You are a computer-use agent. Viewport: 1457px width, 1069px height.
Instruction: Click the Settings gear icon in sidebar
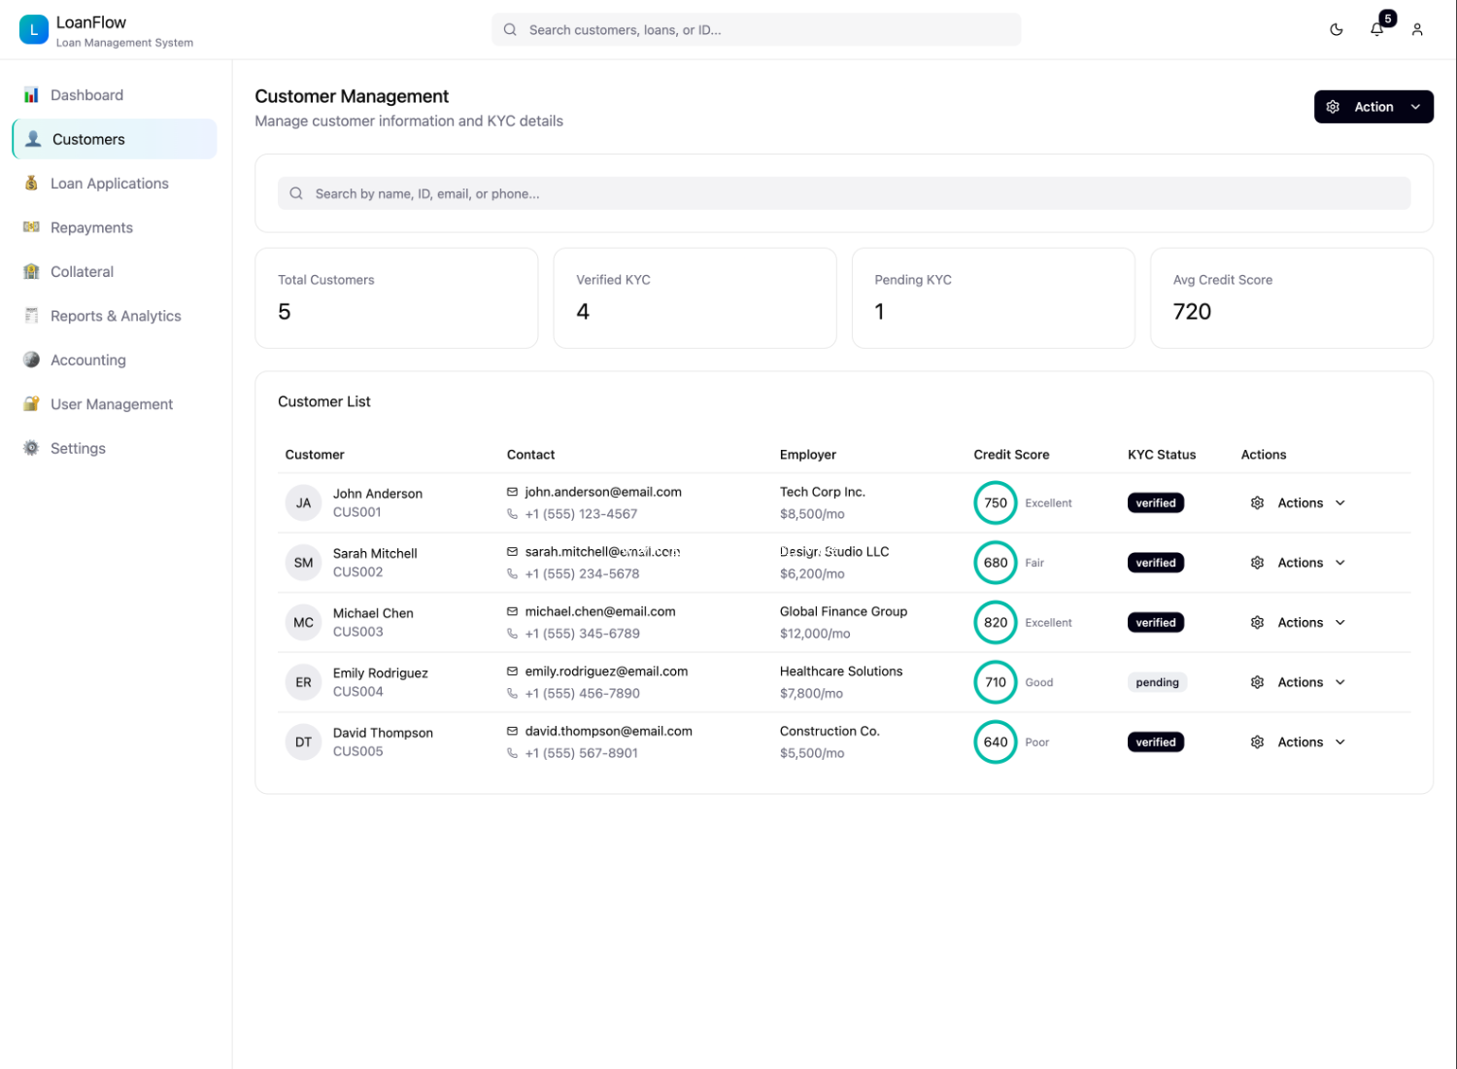(x=31, y=448)
